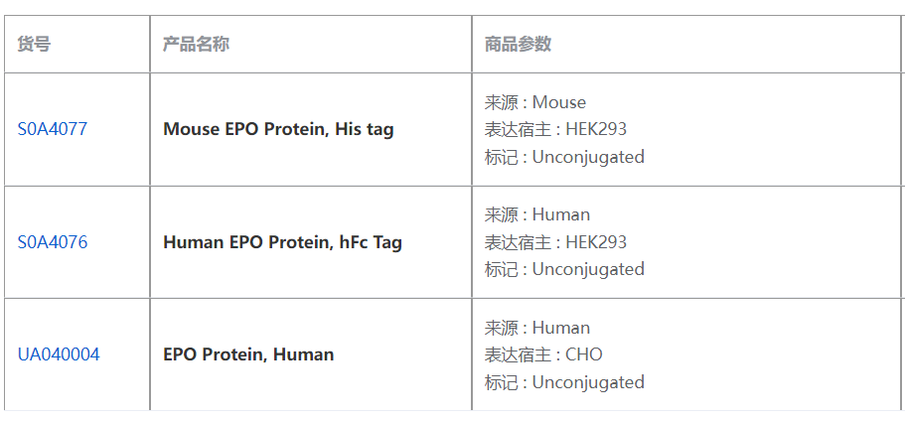Open the UA040004 catalog number link
This screenshot has height=422, width=905.
point(59,354)
